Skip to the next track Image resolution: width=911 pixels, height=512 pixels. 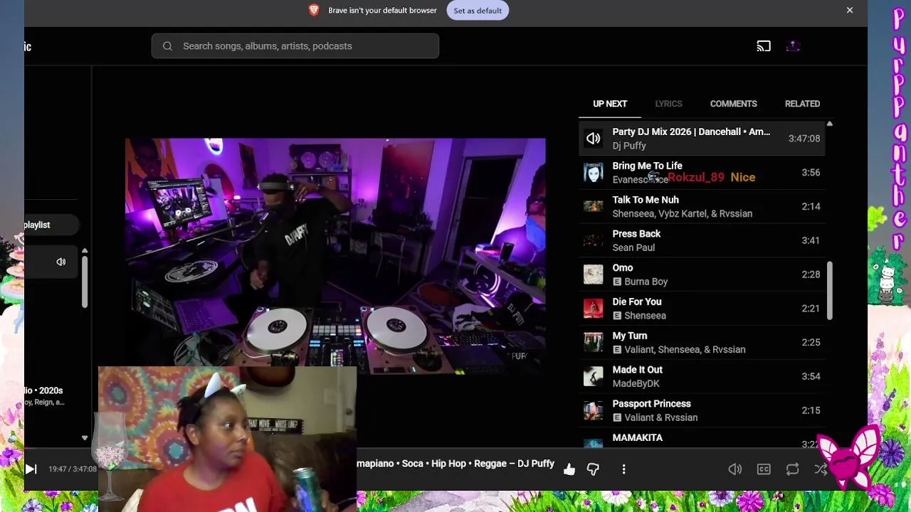click(x=31, y=469)
